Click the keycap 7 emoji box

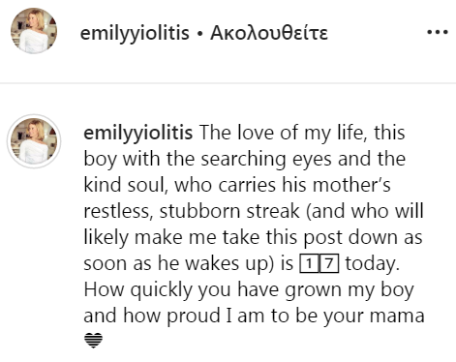[329, 263]
